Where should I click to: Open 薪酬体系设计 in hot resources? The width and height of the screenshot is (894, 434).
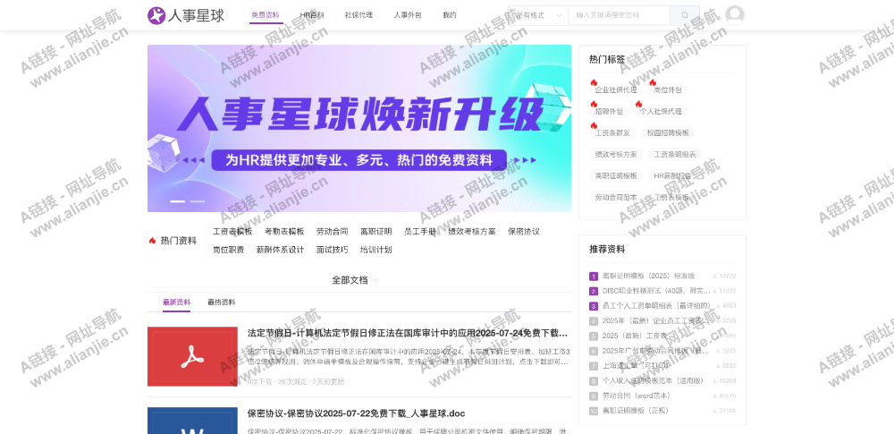pyautogui.click(x=280, y=250)
